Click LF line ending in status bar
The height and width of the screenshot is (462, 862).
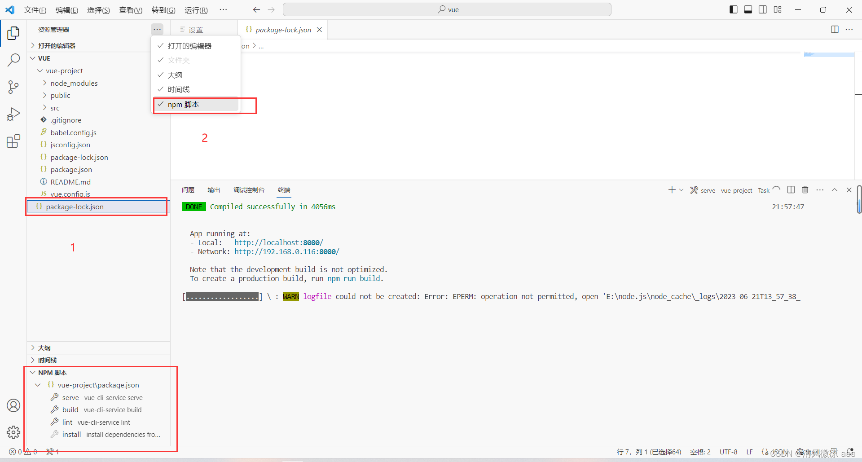click(749, 452)
